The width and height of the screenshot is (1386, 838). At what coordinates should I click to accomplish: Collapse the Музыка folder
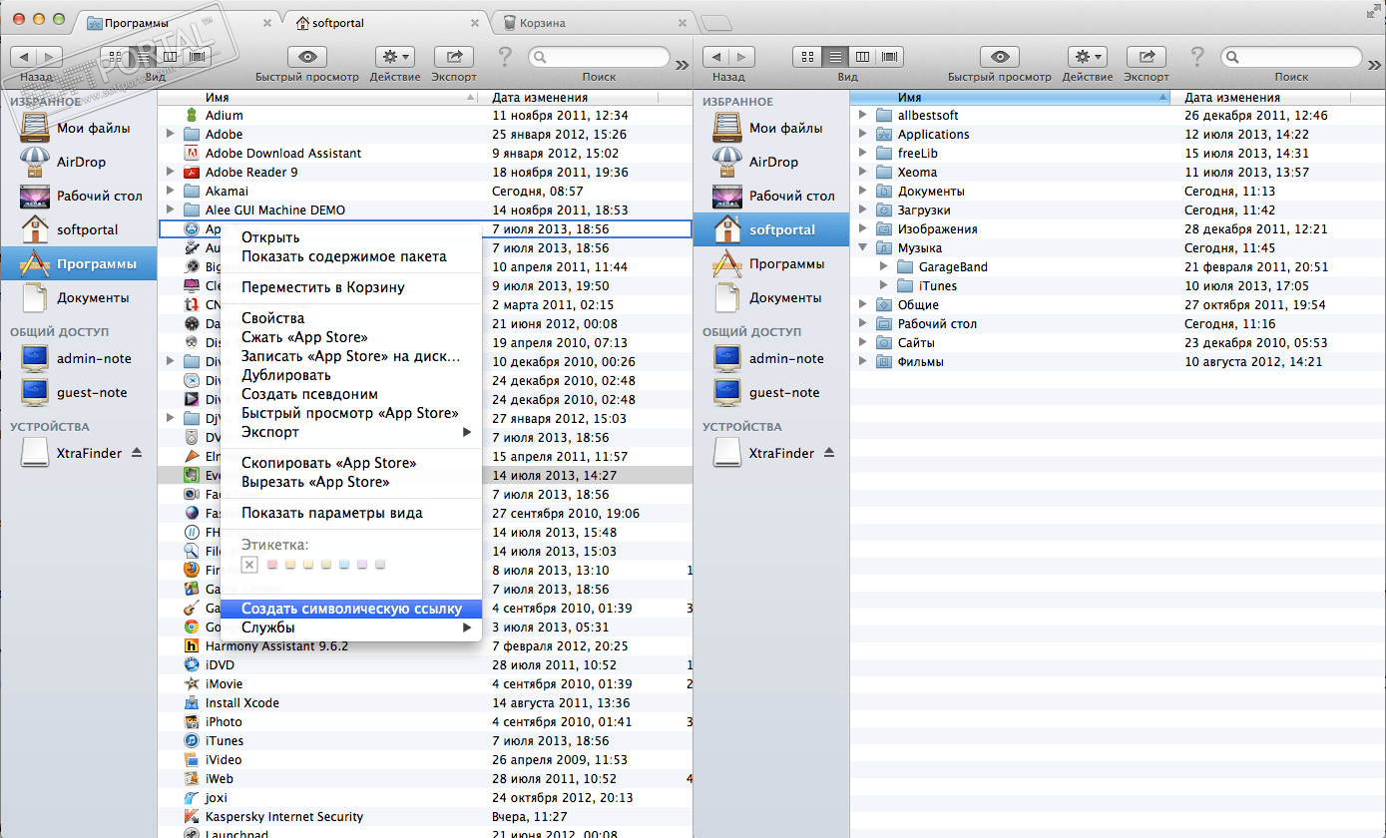(863, 248)
